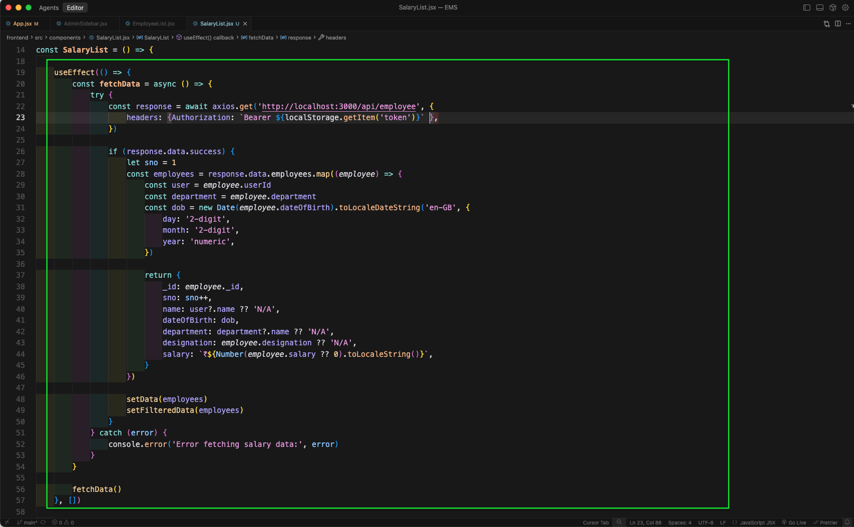Screen dimensions: 854x527
Task: Split the editor to the right
Action: [x=837, y=24]
